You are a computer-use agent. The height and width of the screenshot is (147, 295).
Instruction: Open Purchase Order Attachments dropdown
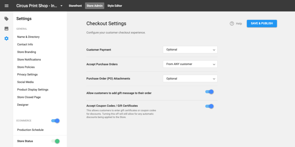pos(190,79)
